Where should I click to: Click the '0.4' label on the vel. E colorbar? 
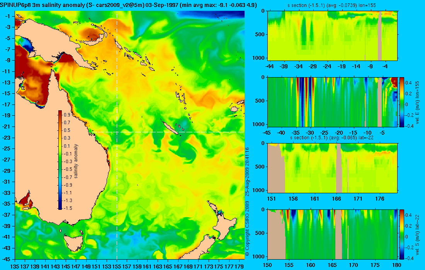408,83
